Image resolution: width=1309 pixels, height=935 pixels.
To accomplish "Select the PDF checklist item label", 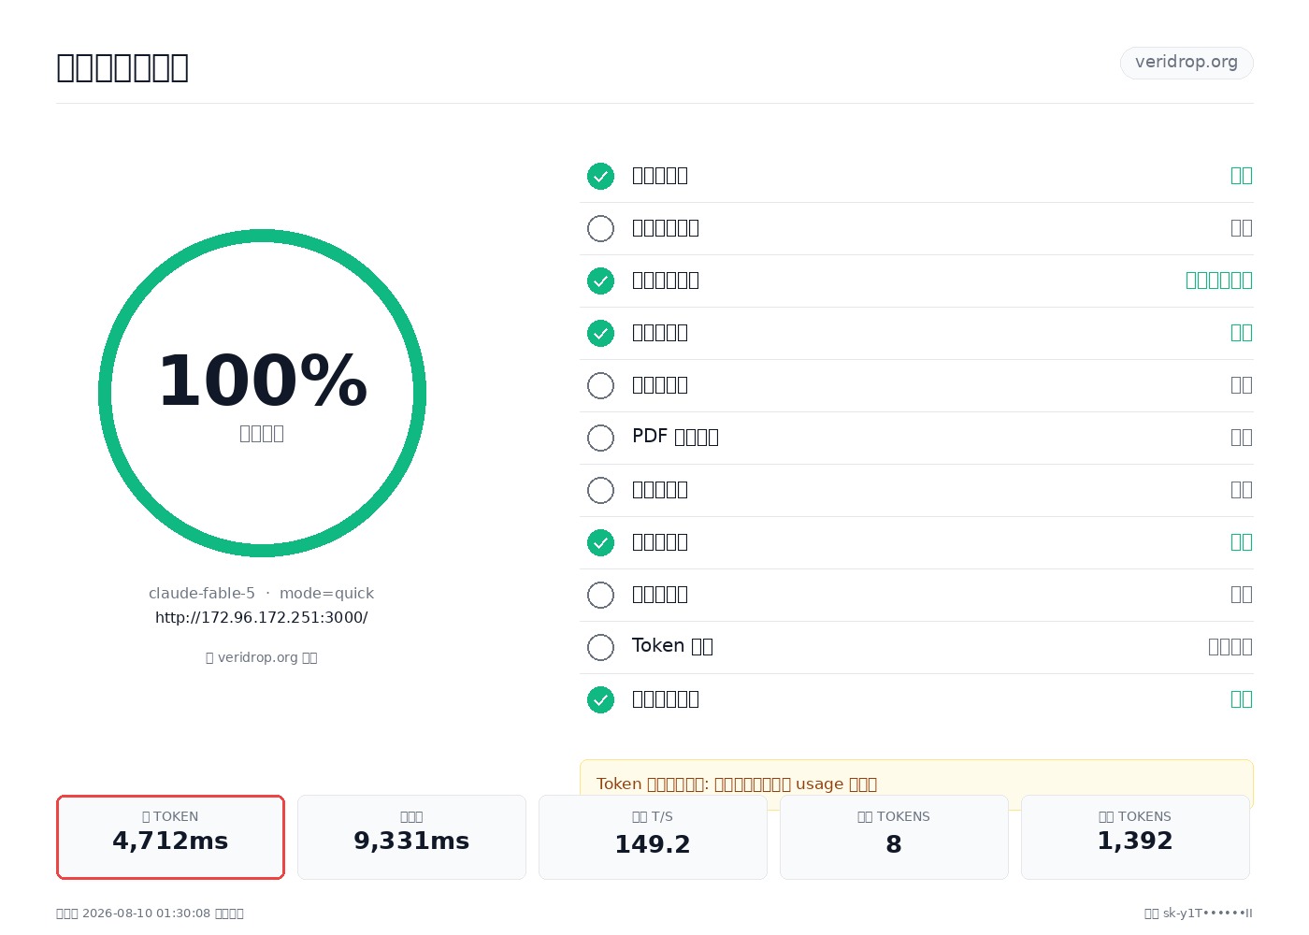I will click(x=675, y=437).
